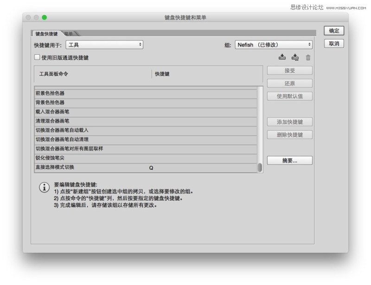
Task: Open the 摘要 dialog via its button
Action: click(289, 160)
